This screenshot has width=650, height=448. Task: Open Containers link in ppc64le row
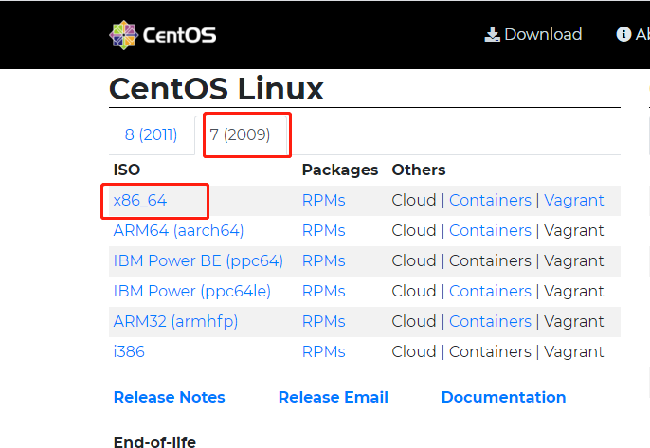point(490,291)
